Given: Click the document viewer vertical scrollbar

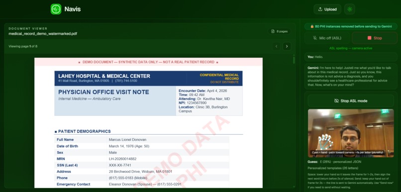Looking at the screenshot, I should 294,60.
